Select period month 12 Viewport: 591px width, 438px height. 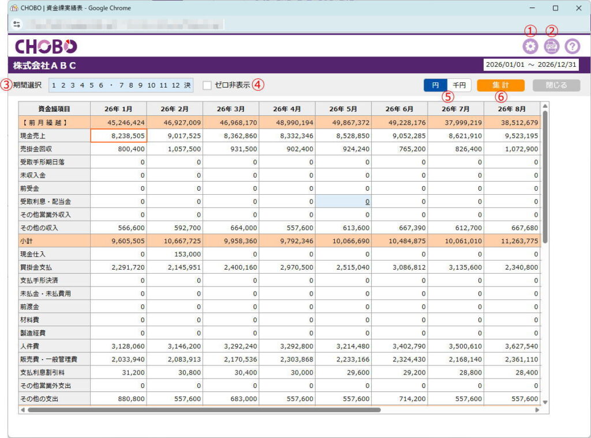tap(175, 85)
